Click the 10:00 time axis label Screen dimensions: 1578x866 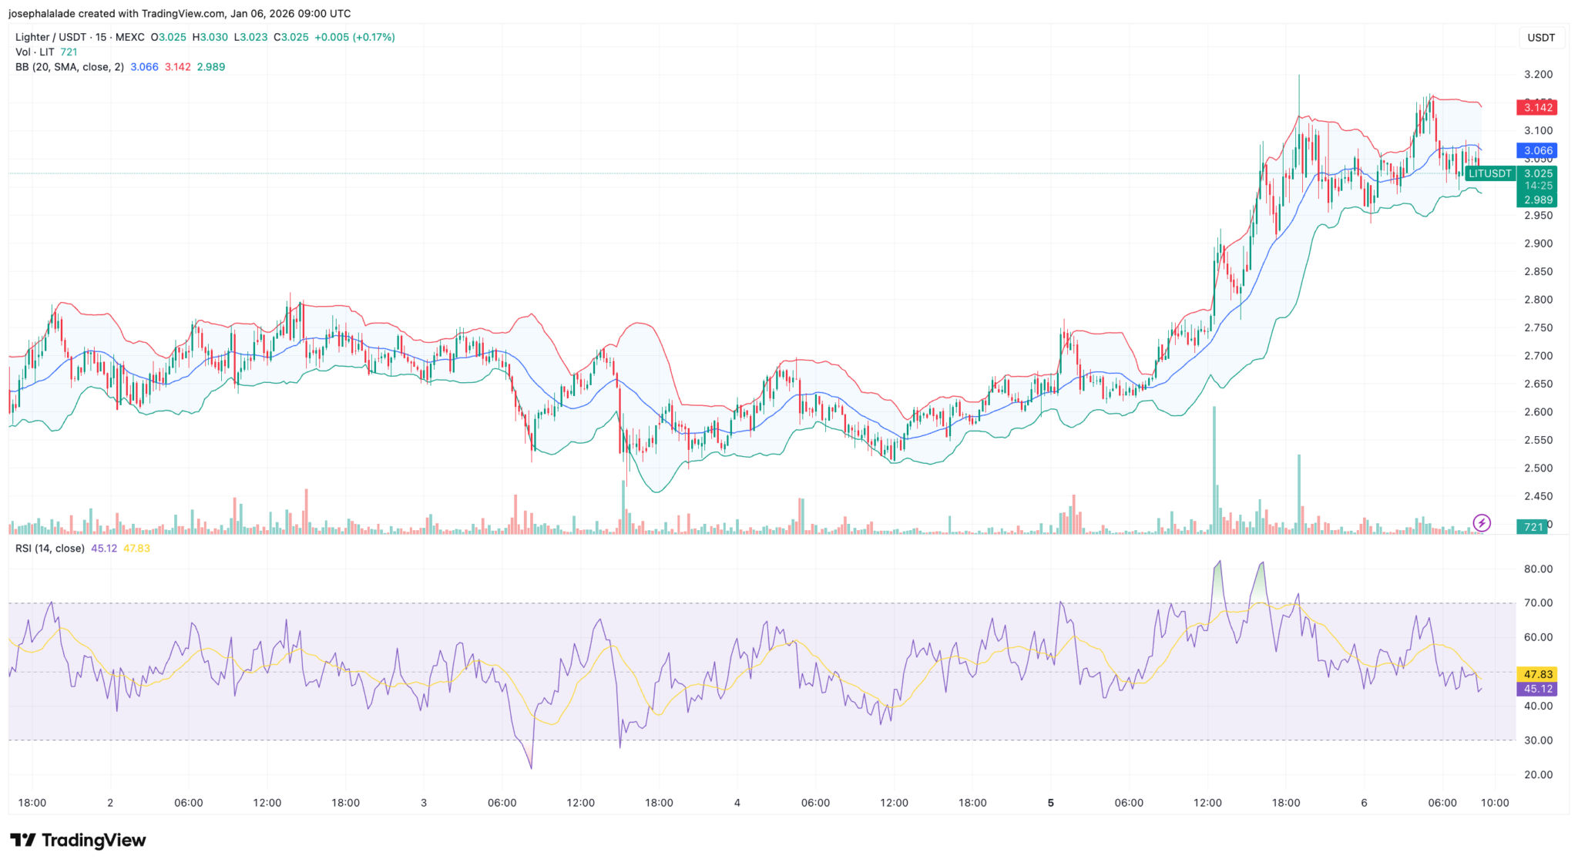(1494, 803)
